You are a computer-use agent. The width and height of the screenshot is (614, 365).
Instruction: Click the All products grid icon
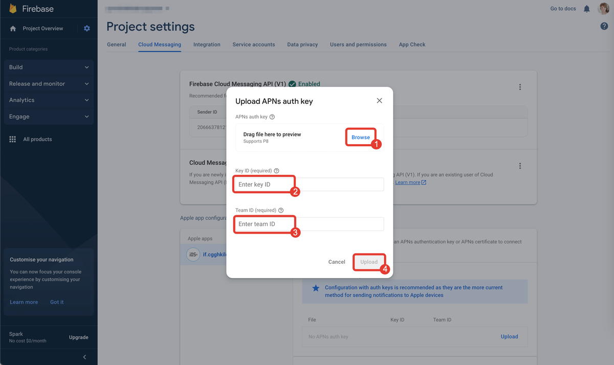(x=13, y=139)
